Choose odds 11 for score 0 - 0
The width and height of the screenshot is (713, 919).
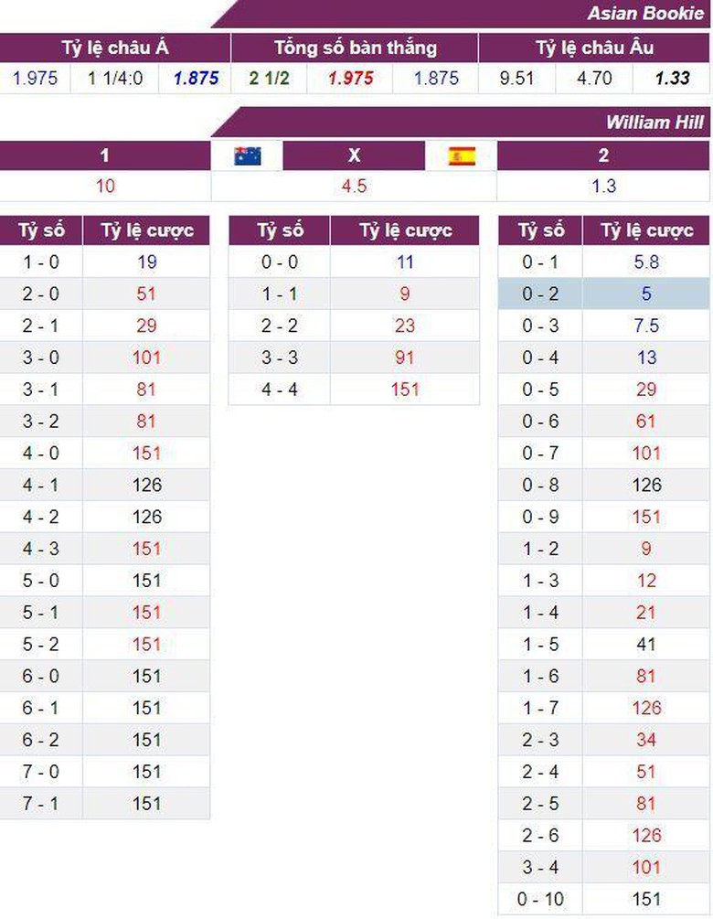404,262
